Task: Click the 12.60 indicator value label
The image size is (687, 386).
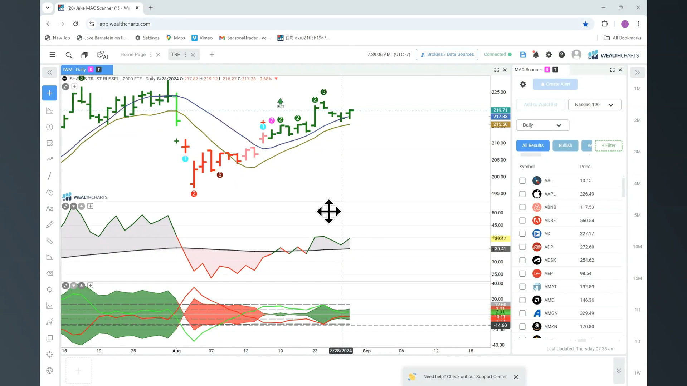Action: point(500,305)
